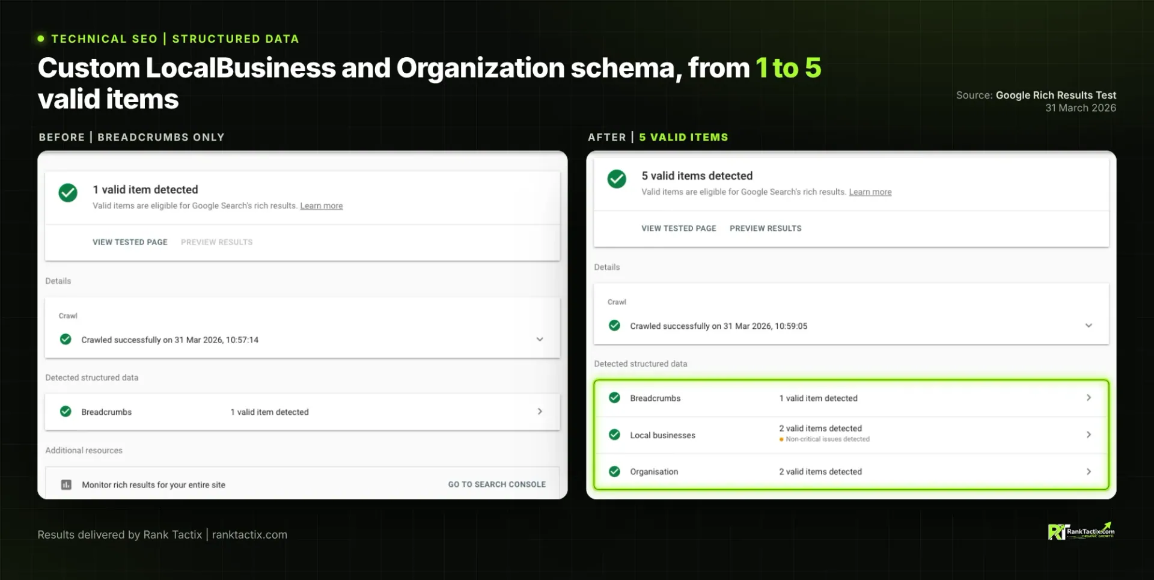Click the Breadcrumbs check icon in Before panel

(x=66, y=412)
